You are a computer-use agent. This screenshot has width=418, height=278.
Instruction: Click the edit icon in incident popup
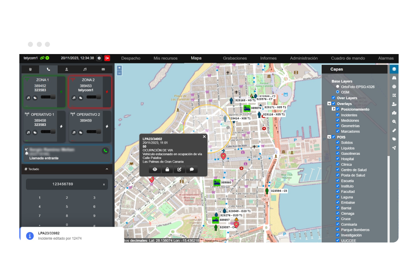tap(180, 170)
